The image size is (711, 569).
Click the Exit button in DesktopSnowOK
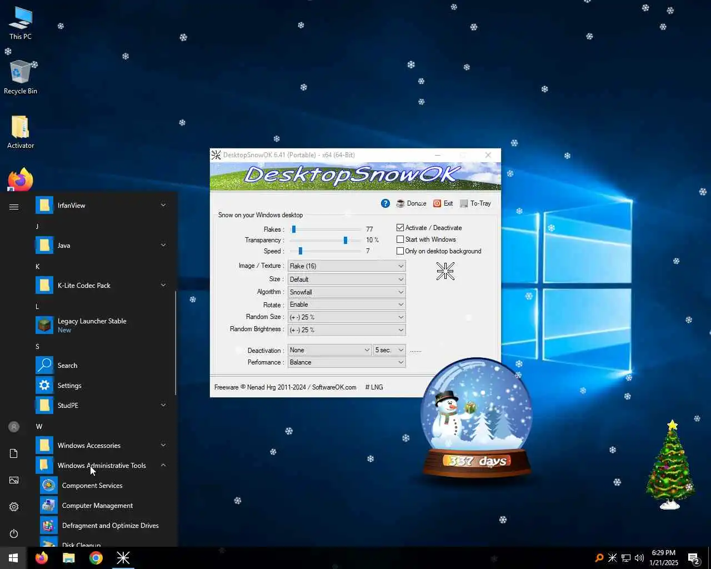point(443,203)
